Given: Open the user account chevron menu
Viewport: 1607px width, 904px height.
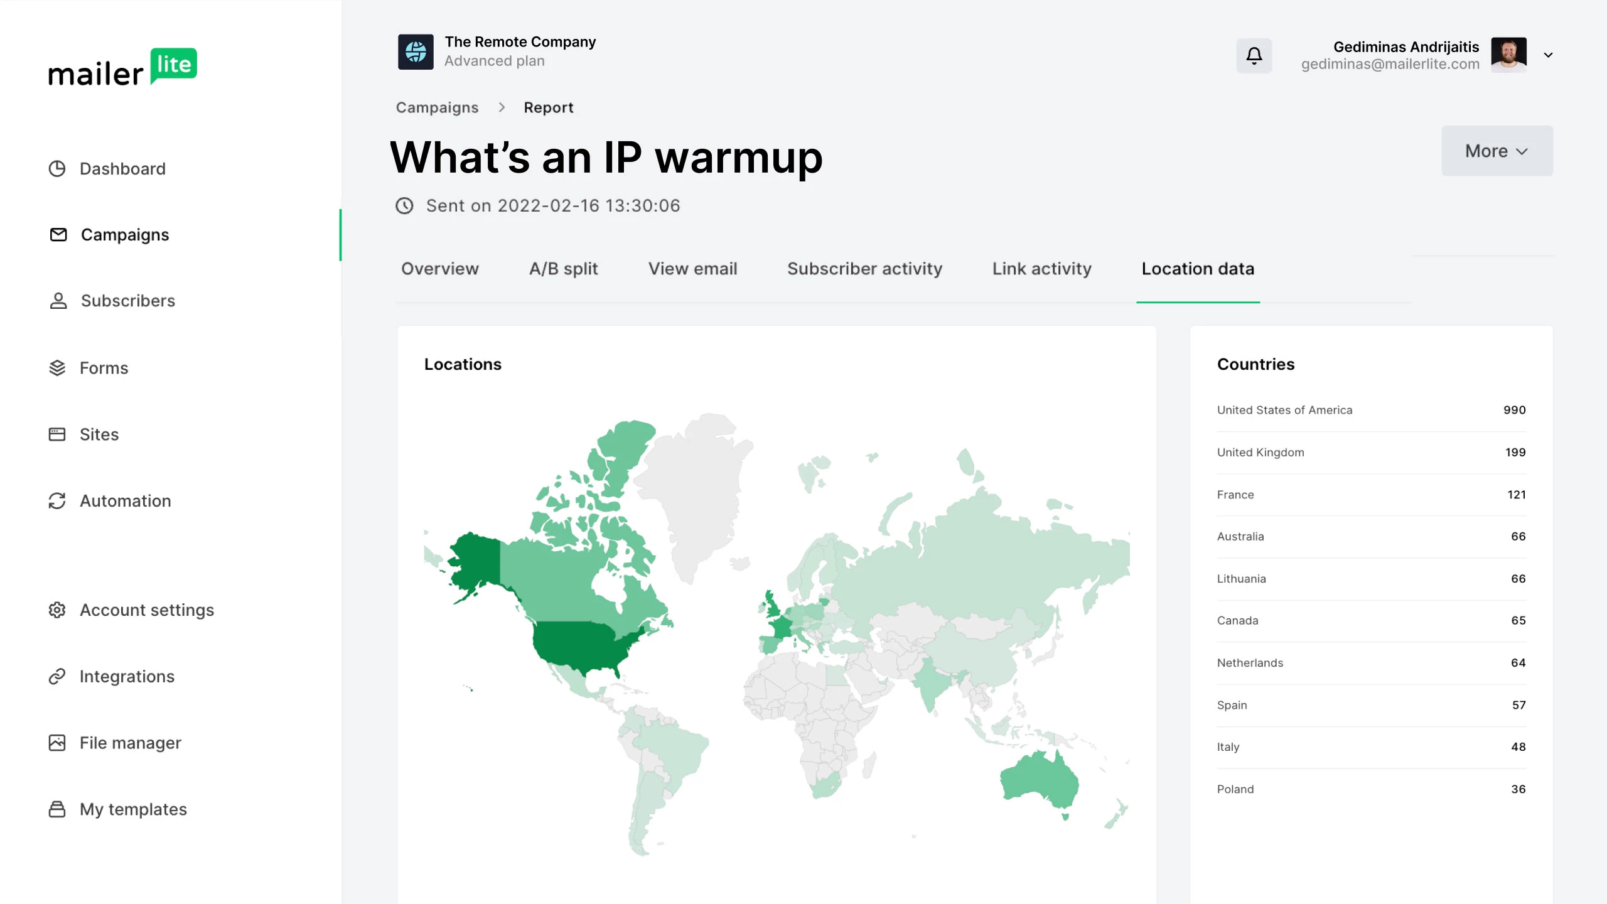Looking at the screenshot, I should click(x=1548, y=55).
